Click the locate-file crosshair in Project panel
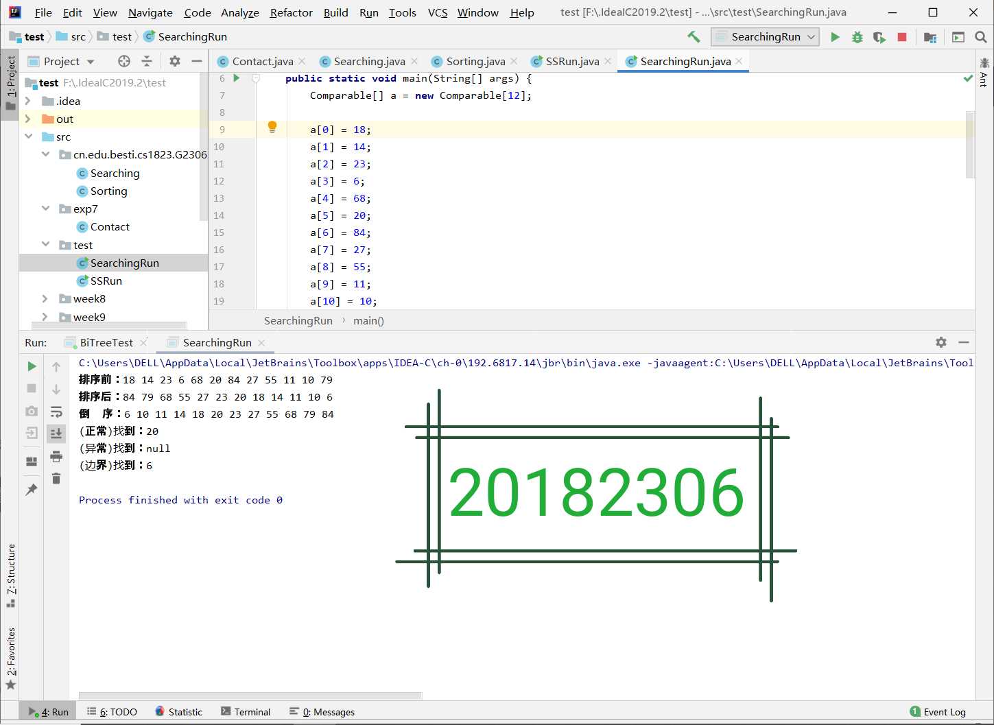The width and height of the screenshot is (994, 725). pos(124,61)
